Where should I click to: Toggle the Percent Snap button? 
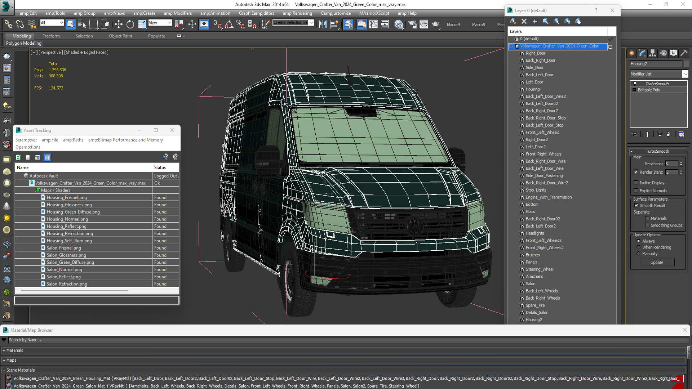coord(240,24)
